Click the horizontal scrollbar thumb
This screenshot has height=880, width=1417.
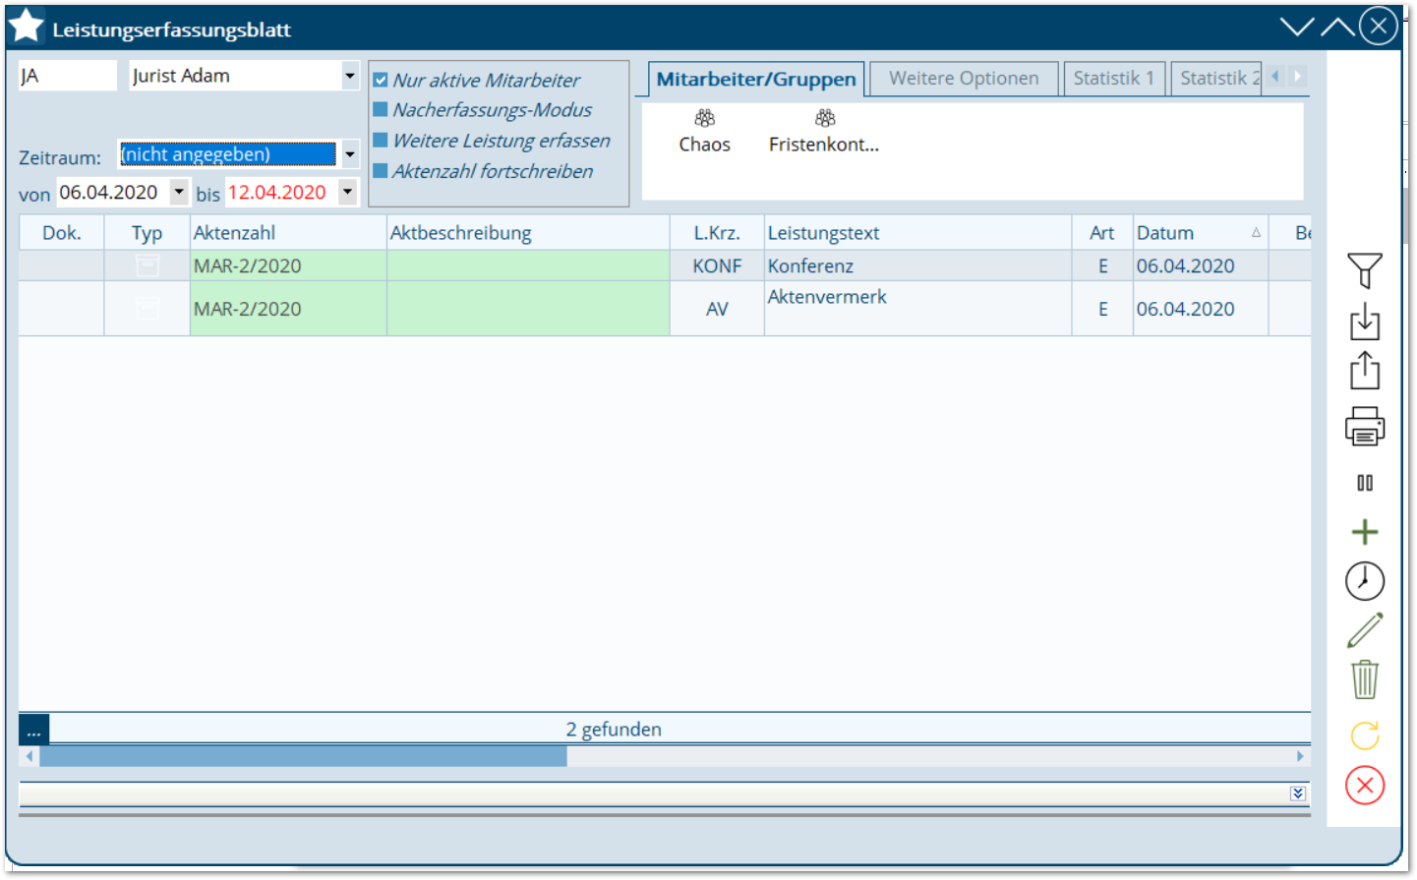click(303, 756)
